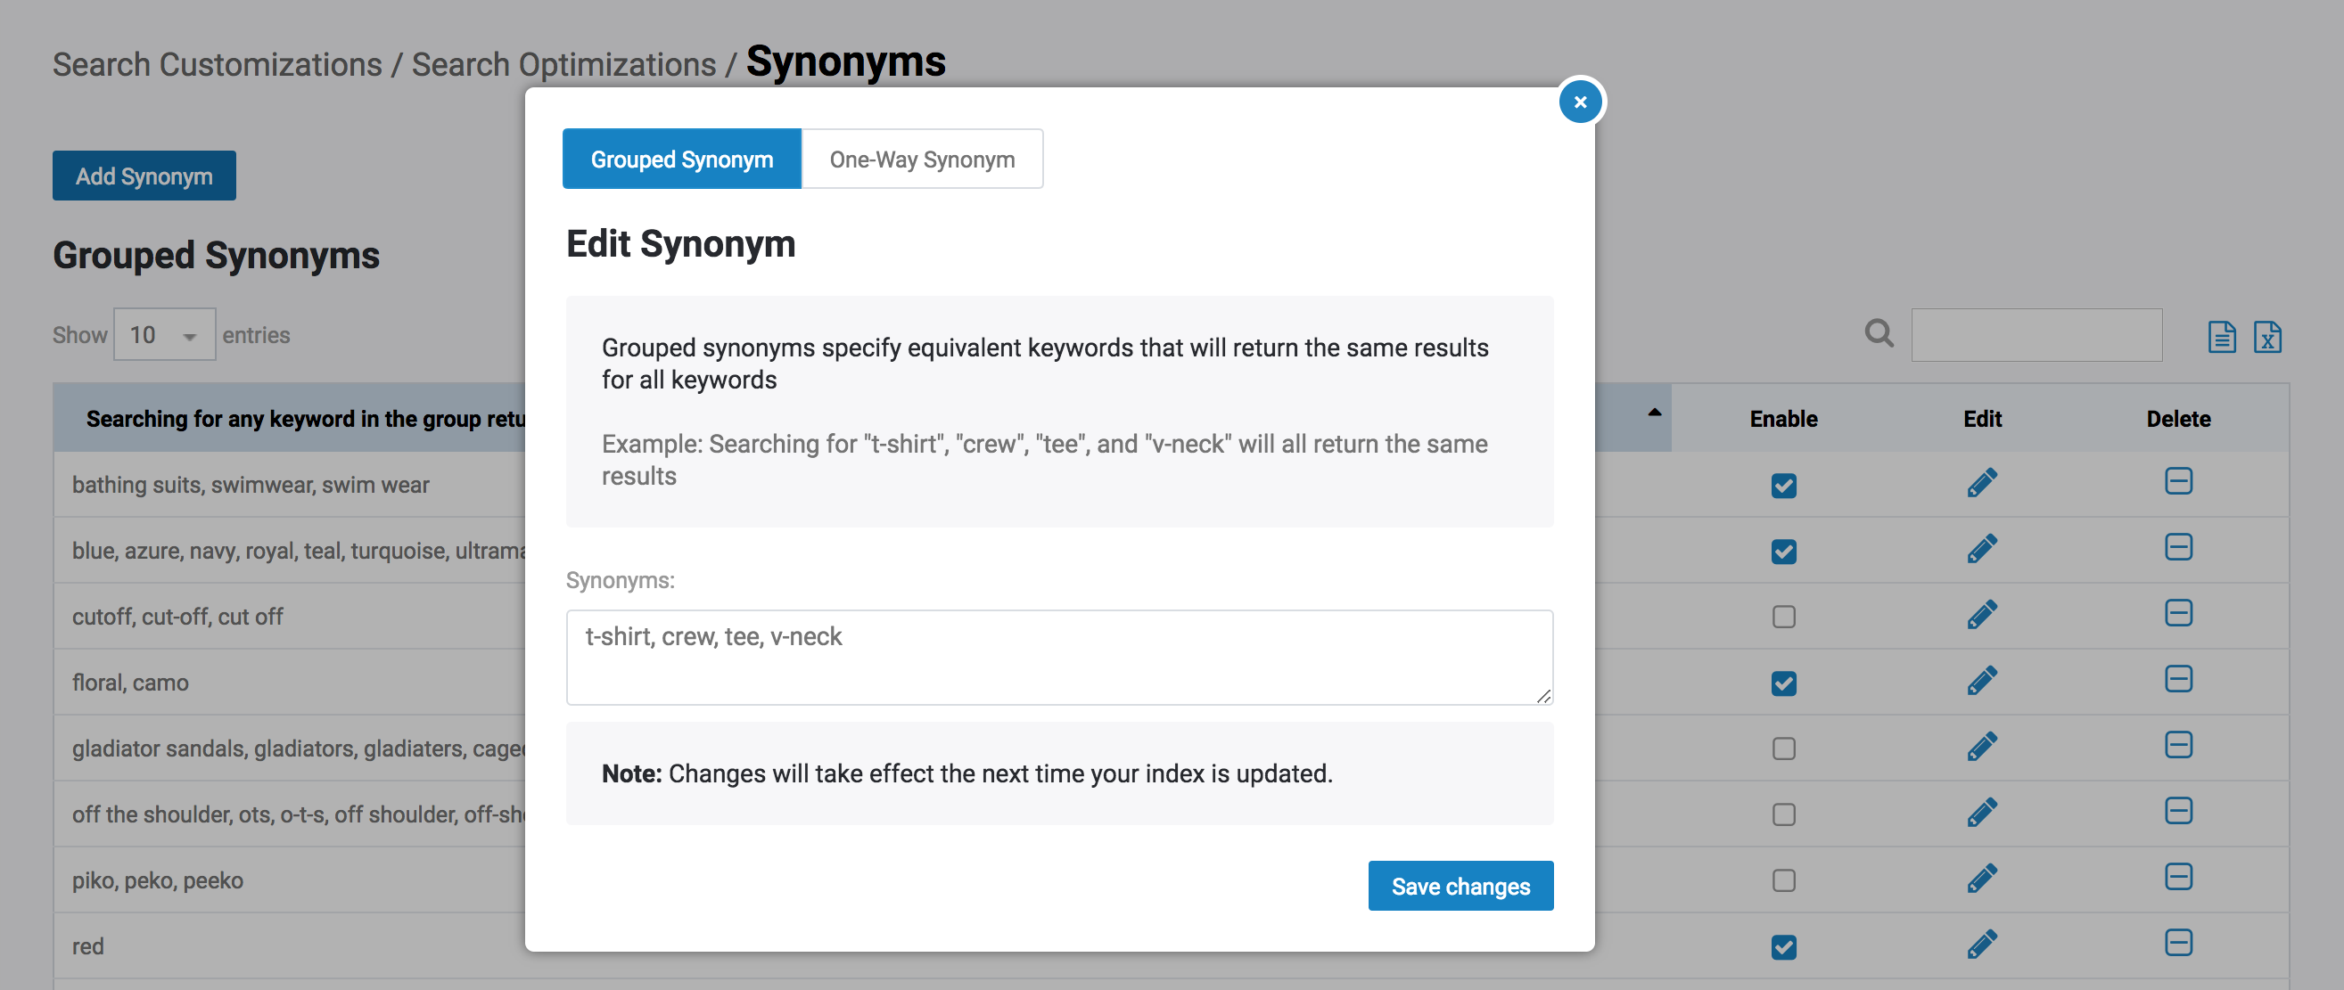Click the pencil edit icon for bathing suits row
This screenshot has height=990, width=2344.
[1981, 483]
